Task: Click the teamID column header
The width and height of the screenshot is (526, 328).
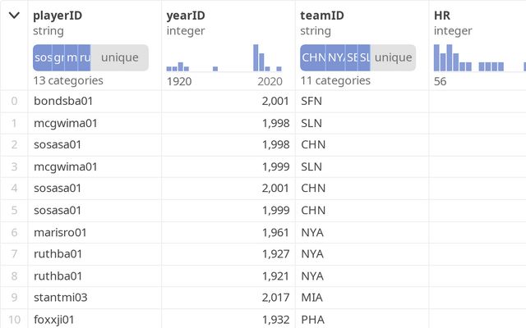Action: tap(322, 15)
